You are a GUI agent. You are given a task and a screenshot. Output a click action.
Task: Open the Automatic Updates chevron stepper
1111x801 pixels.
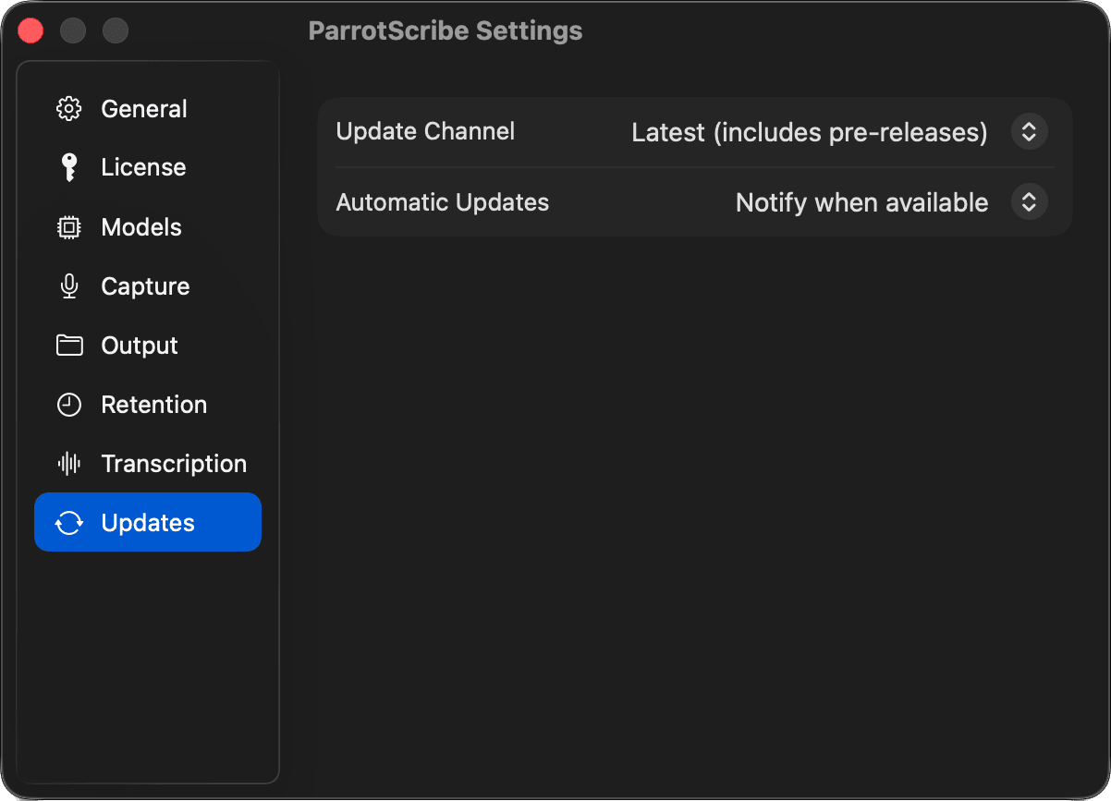click(1029, 202)
